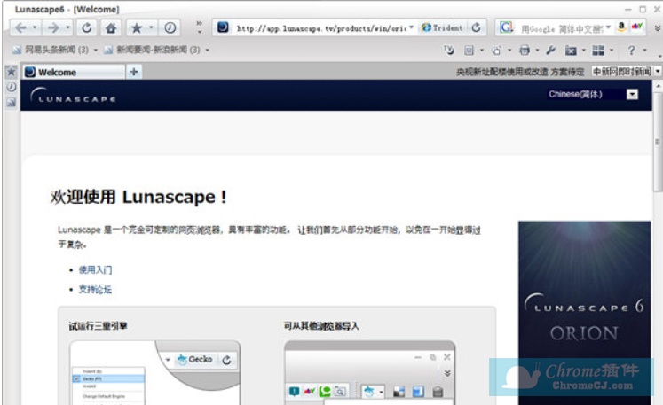Expand the 网易头条新闻 feed dropdown
The image size is (663, 405).
click(x=96, y=51)
